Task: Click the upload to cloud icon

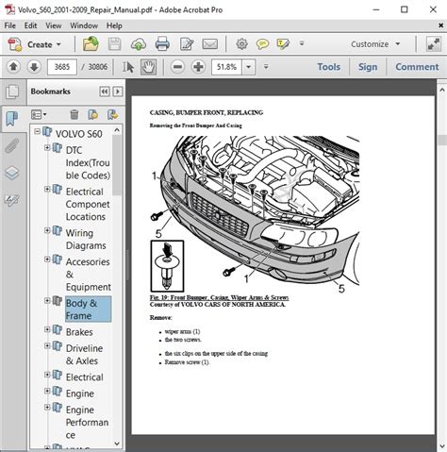Action: tap(139, 44)
